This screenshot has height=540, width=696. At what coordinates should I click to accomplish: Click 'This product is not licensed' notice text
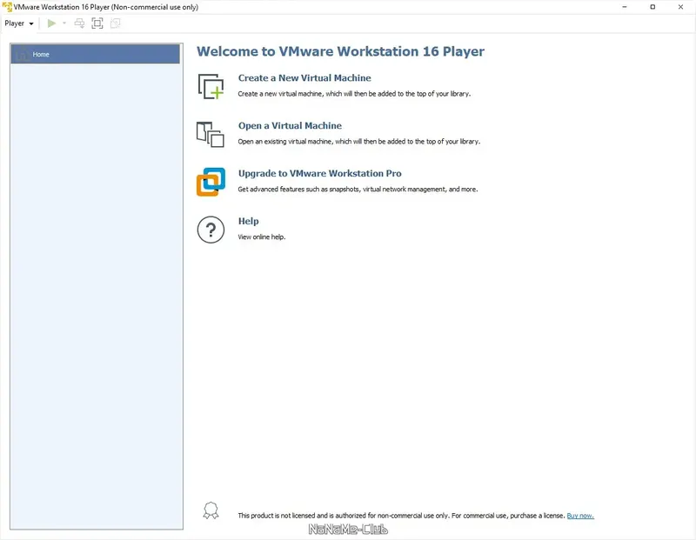click(401, 516)
